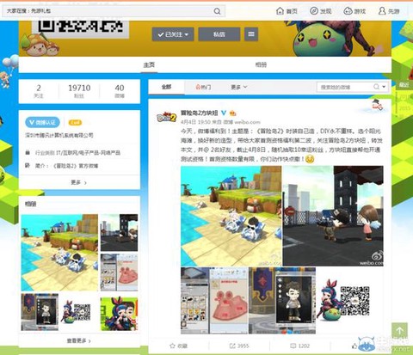The height and width of the screenshot is (355, 413).
Task: Toggle the Following checkmark button
Action: pos(173,34)
